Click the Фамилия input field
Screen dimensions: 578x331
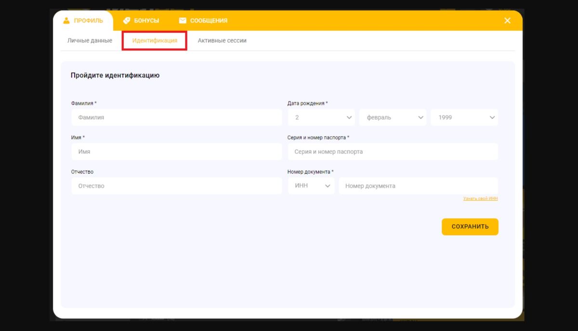point(176,117)
